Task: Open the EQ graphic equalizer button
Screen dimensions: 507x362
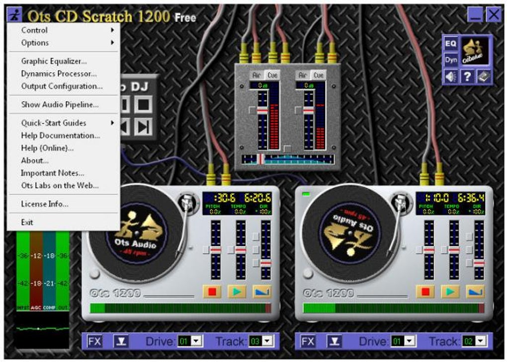Action: (451, 44)
